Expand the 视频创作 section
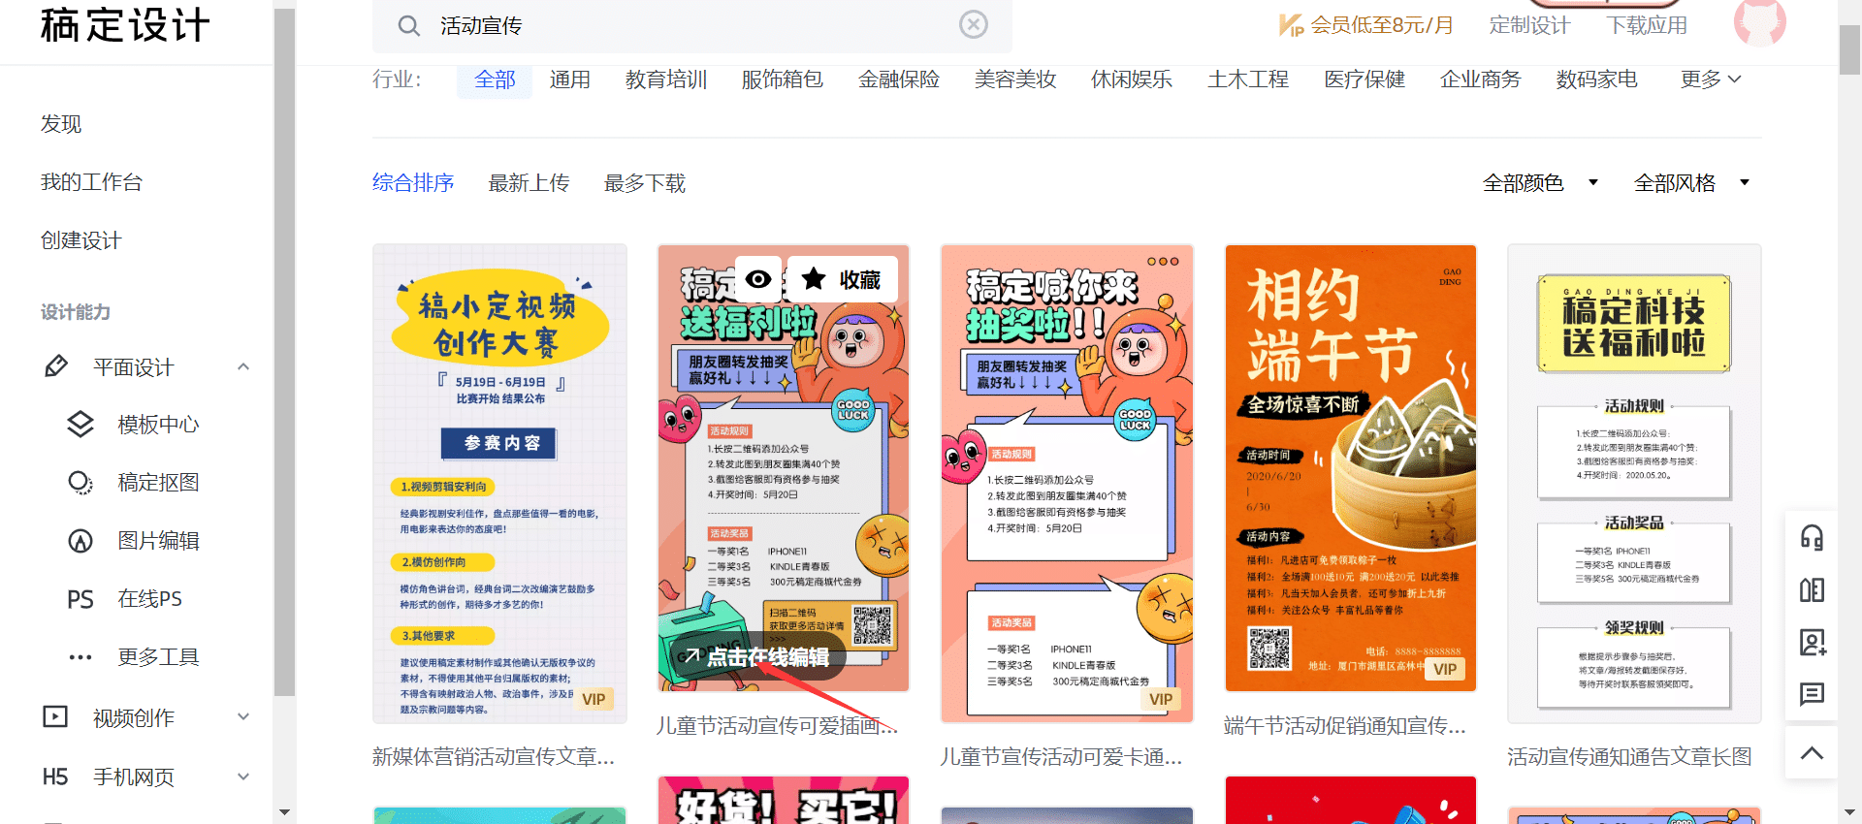Screen dimensions: 1862x824 pos(243,716)
